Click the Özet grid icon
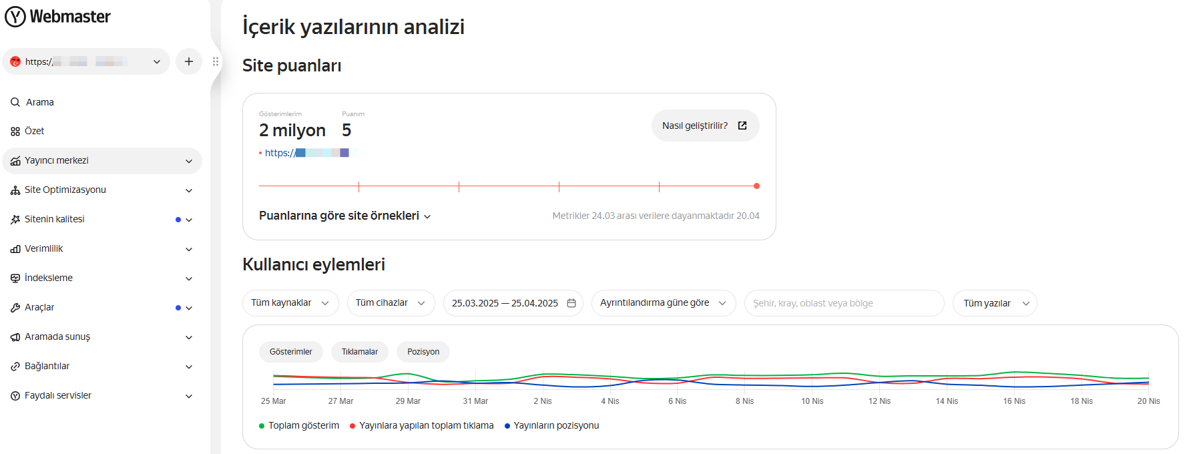The image size is (1193, 454). coord(15,132)
